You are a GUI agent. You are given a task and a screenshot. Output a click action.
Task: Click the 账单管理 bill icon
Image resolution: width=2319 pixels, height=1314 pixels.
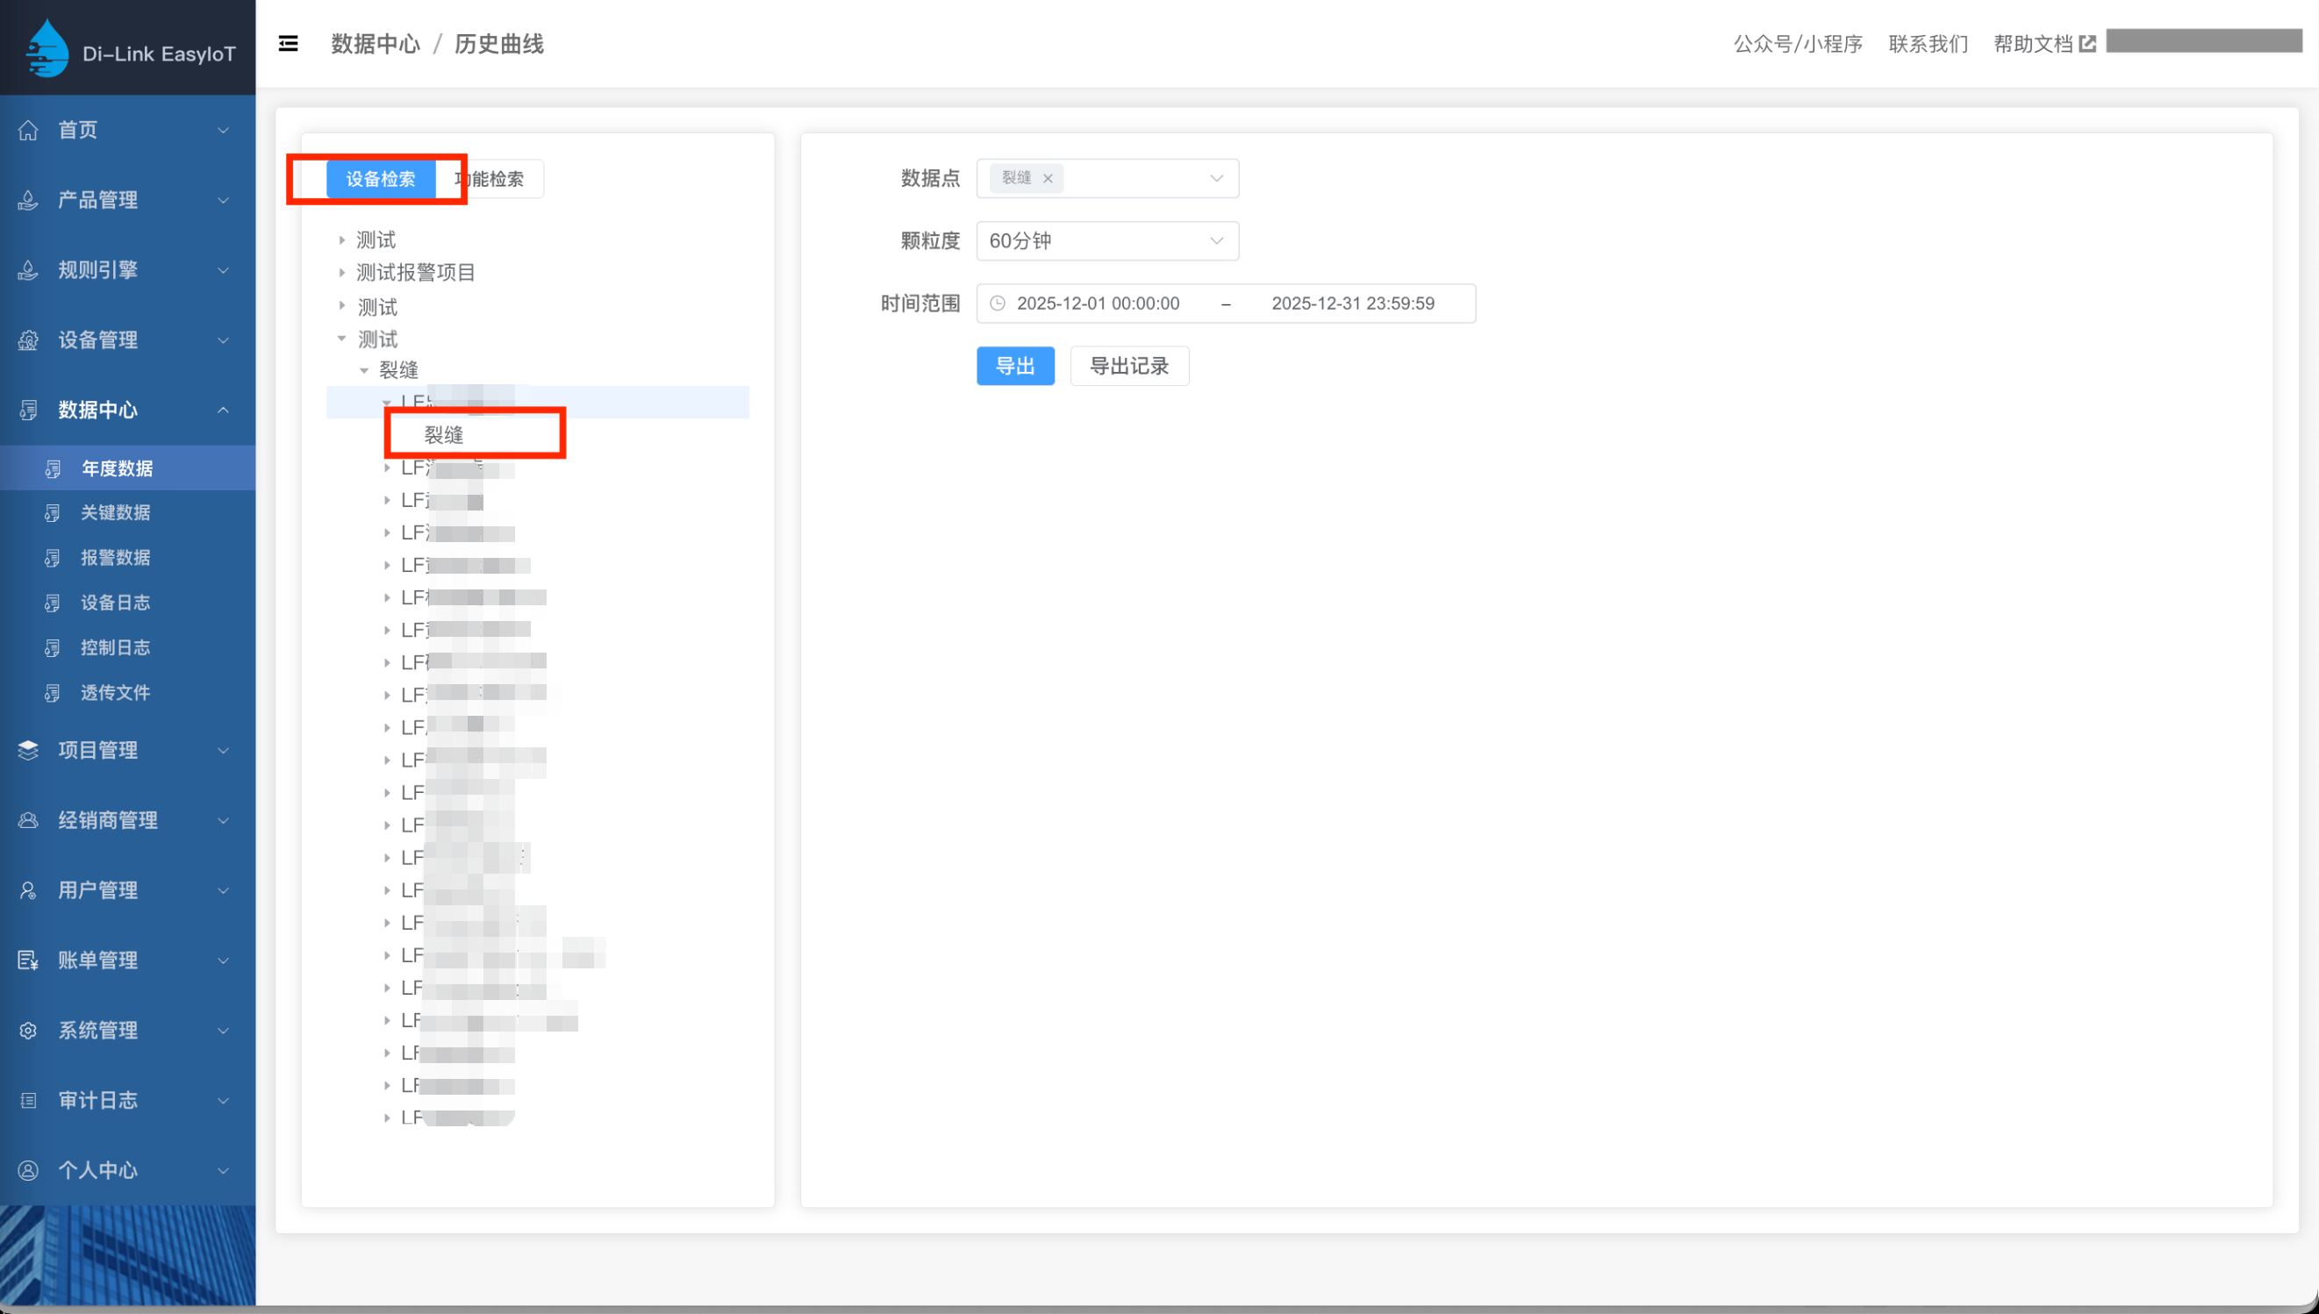[28, 961]
